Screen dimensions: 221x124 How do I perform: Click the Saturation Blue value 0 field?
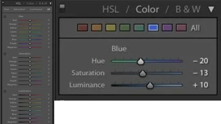(49, 77)
